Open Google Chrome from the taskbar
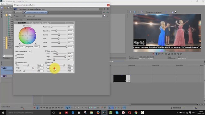 click(x=136, y=112)
